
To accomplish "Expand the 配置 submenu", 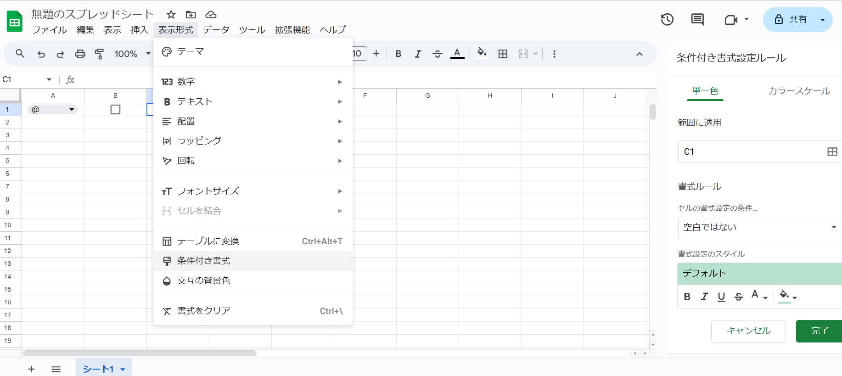I will (253, 121).
